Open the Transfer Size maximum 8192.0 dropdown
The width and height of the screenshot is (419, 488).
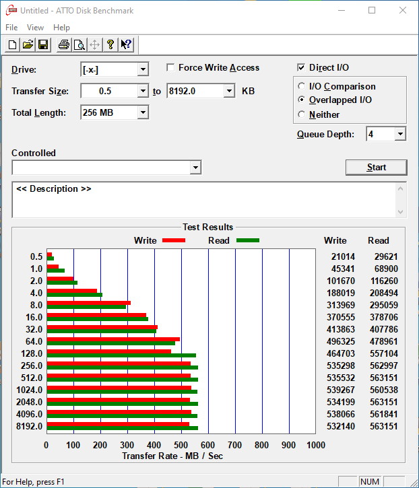(229, 91)
